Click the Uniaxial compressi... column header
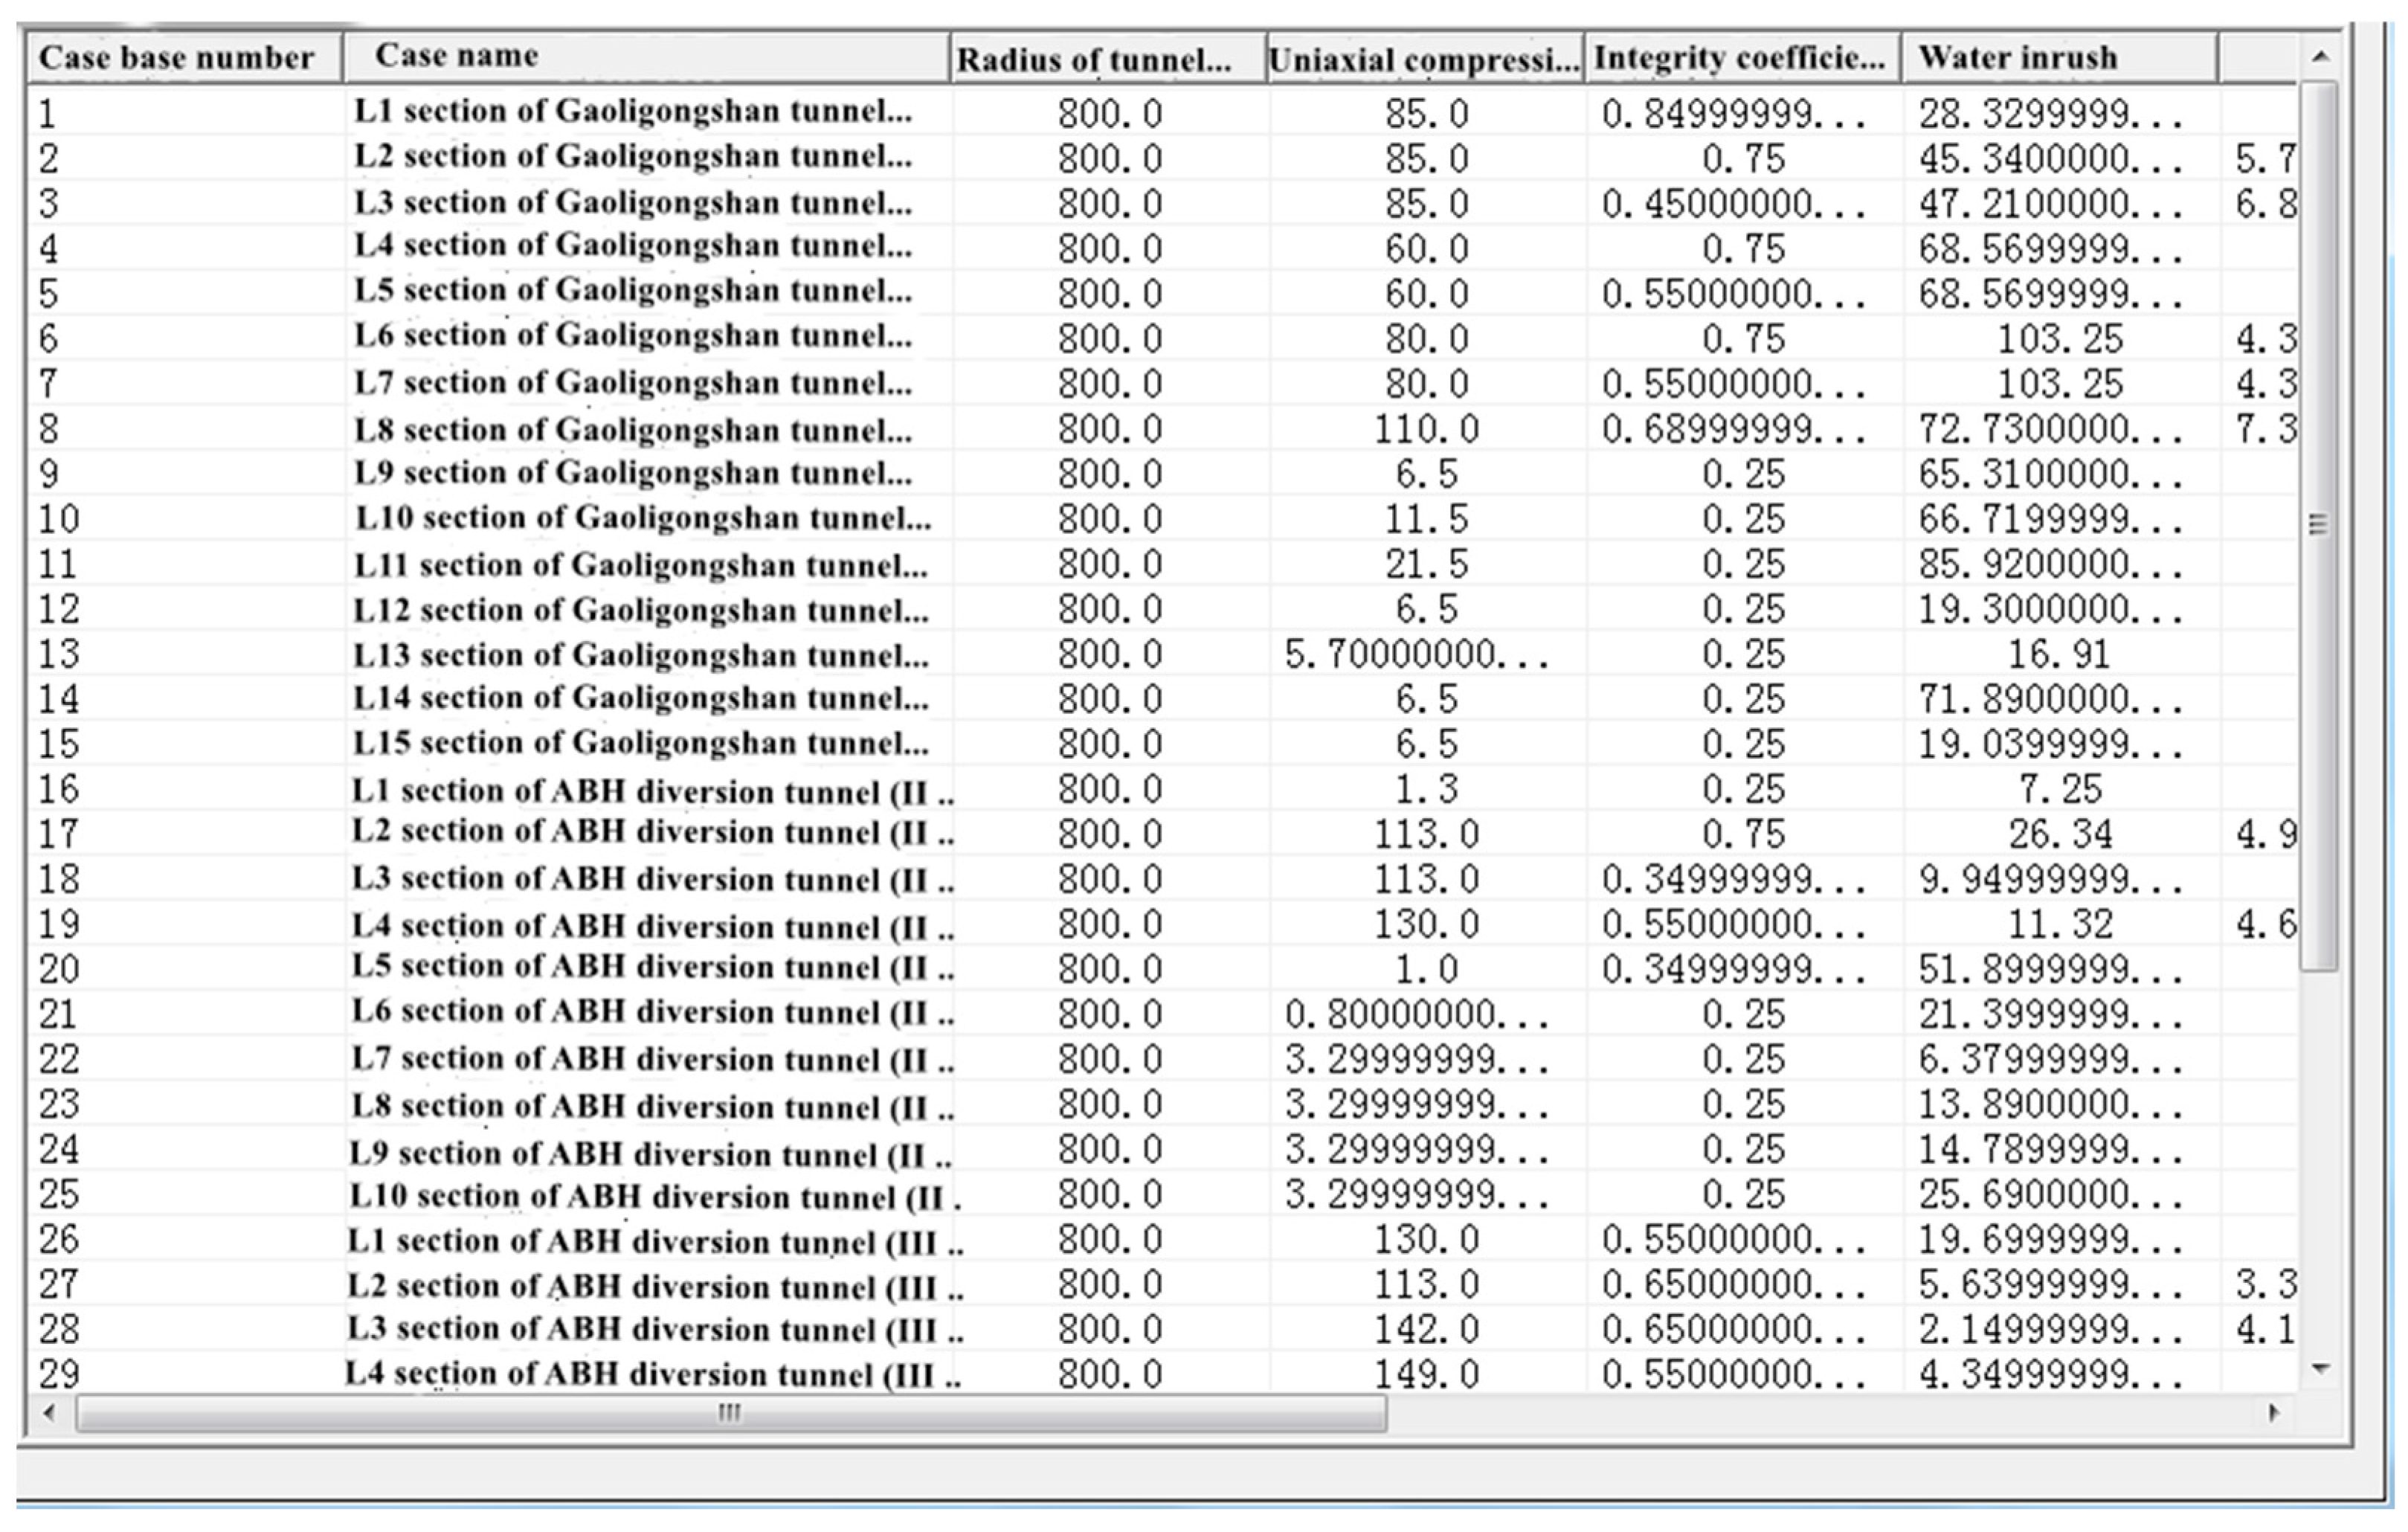Screen dimensions: 2408x1532 pos(1424,60)
